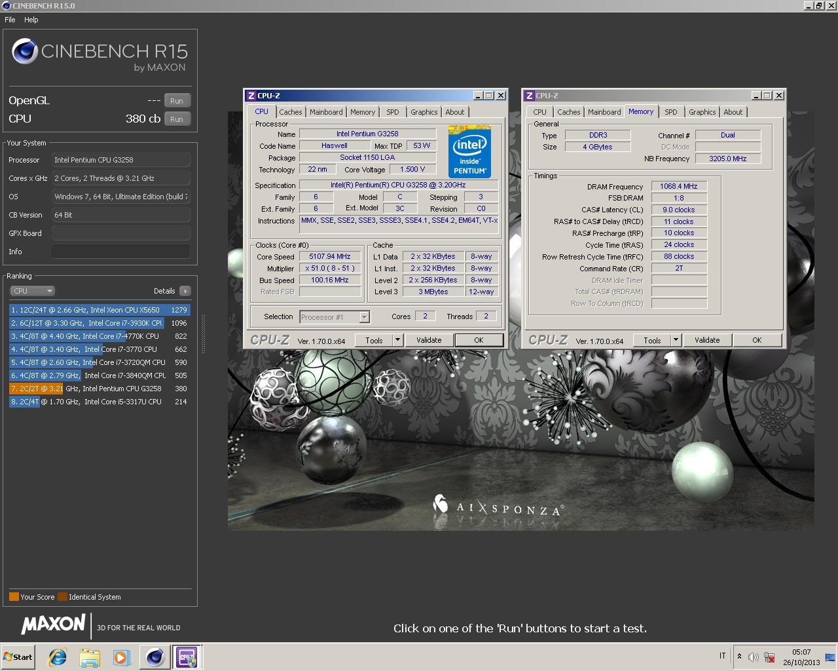Show hidden tray icons arrow
Viewport: 838px width, 671px height.
739,657
